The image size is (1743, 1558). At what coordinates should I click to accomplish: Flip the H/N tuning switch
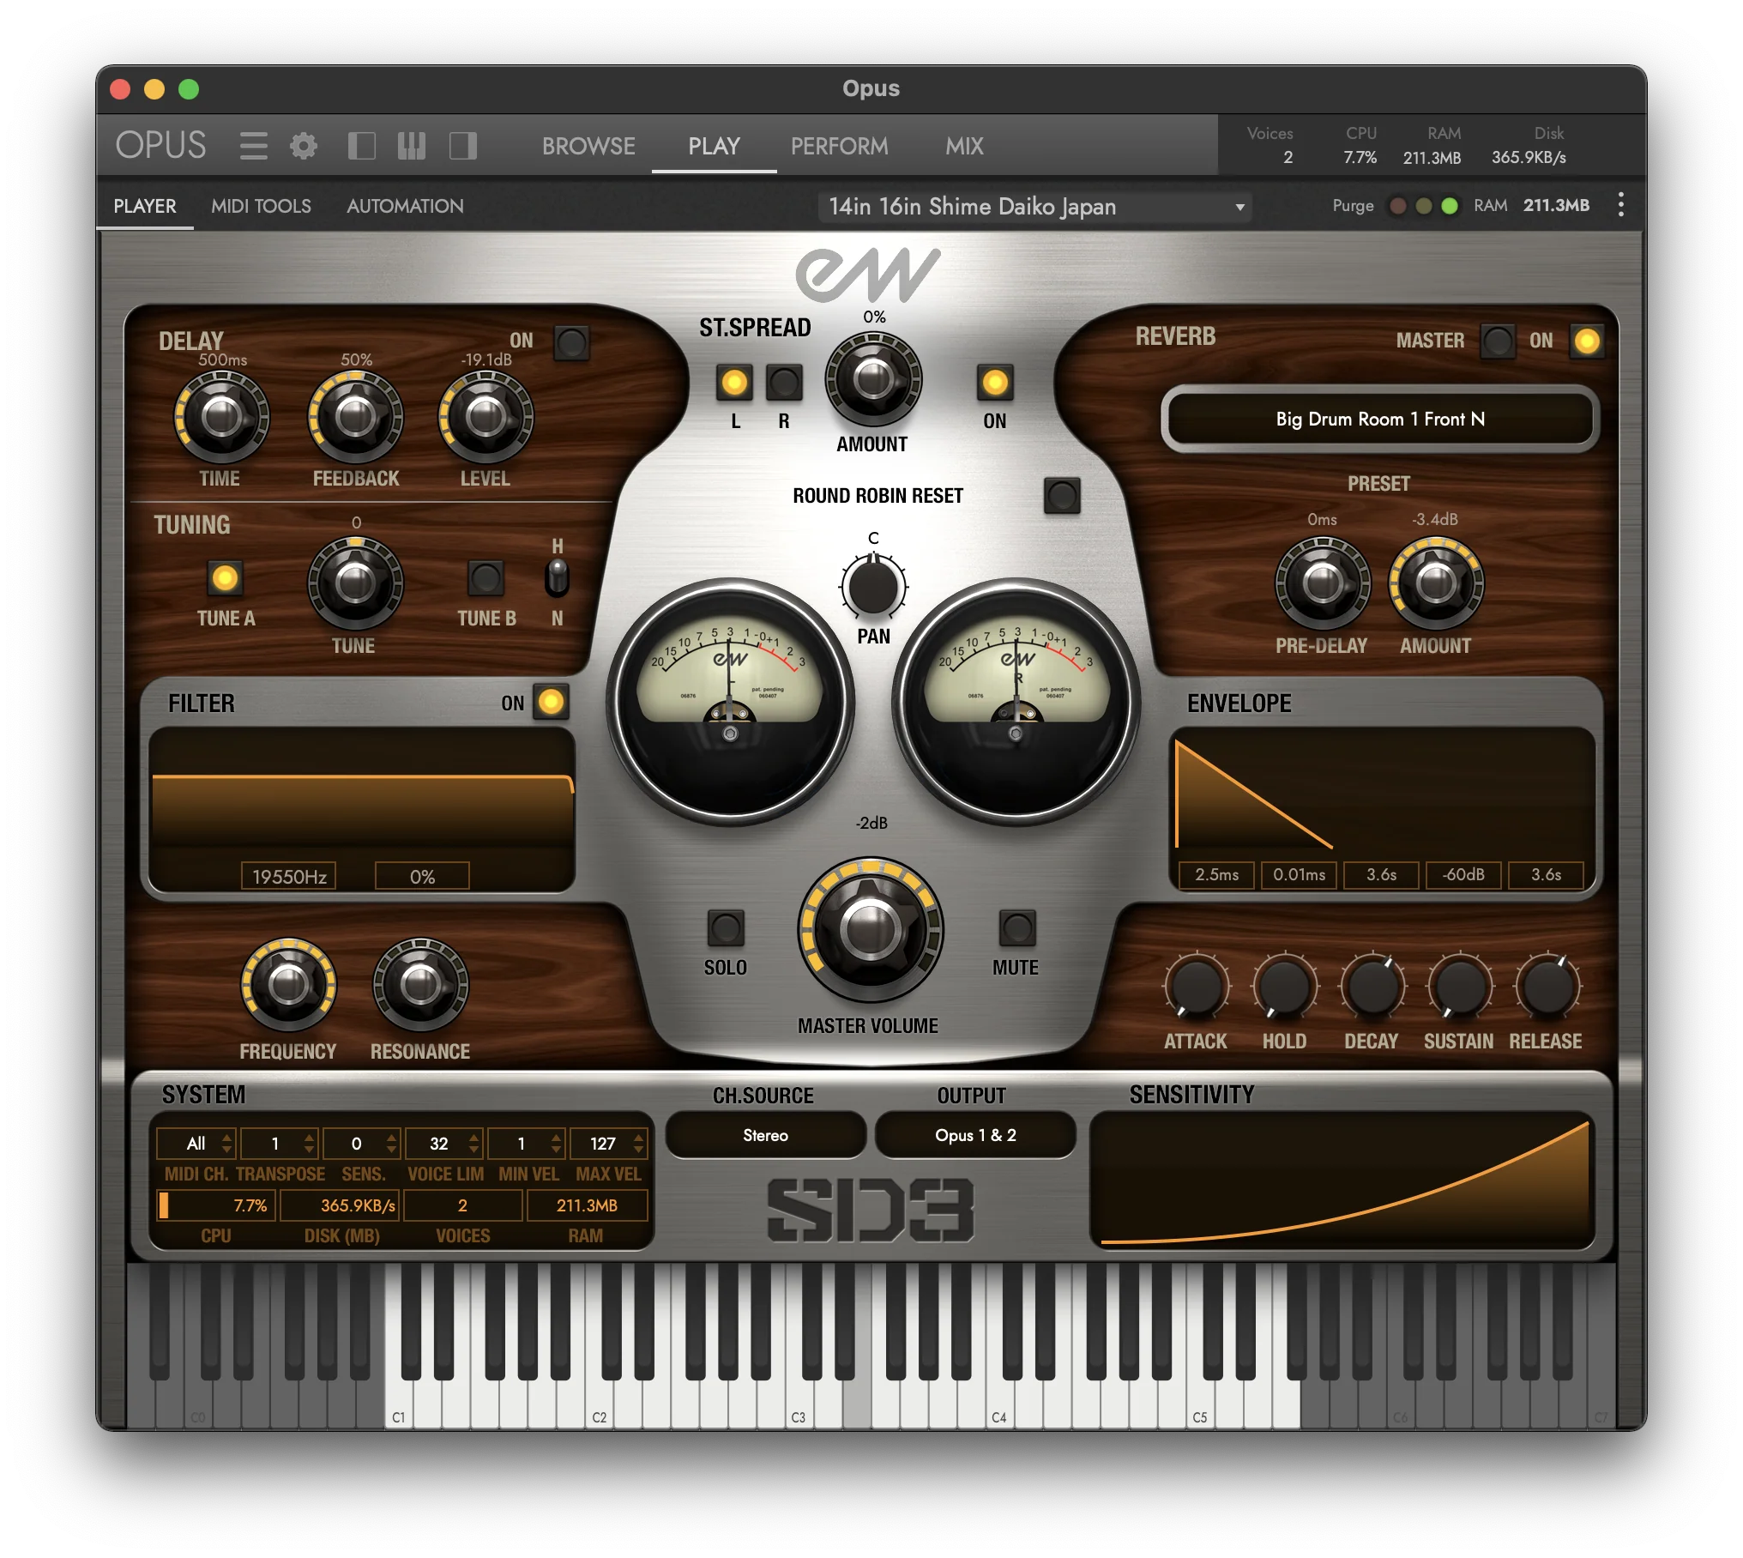click(x=558, y=577)
